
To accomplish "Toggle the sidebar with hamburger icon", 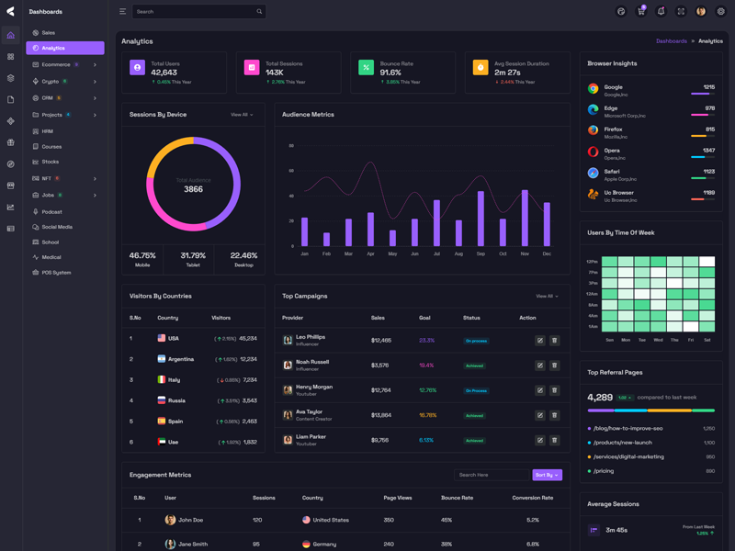I will pyautogui.click(x=122, y=12).
